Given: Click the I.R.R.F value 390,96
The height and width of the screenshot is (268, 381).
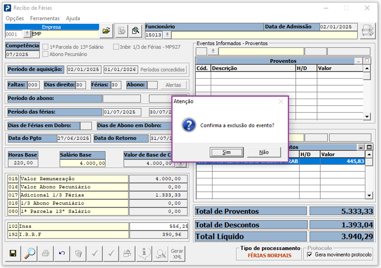Looking at the screenshot, I should [159, 234].
